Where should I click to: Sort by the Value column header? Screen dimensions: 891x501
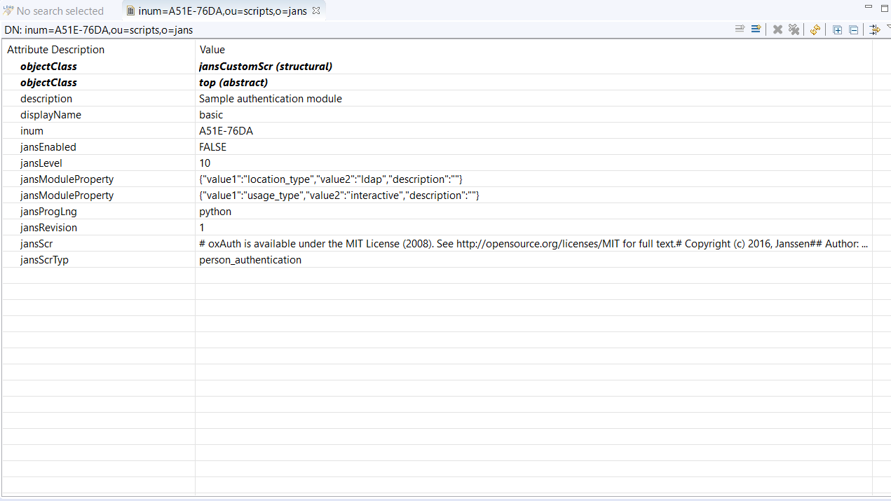(212, 49)
